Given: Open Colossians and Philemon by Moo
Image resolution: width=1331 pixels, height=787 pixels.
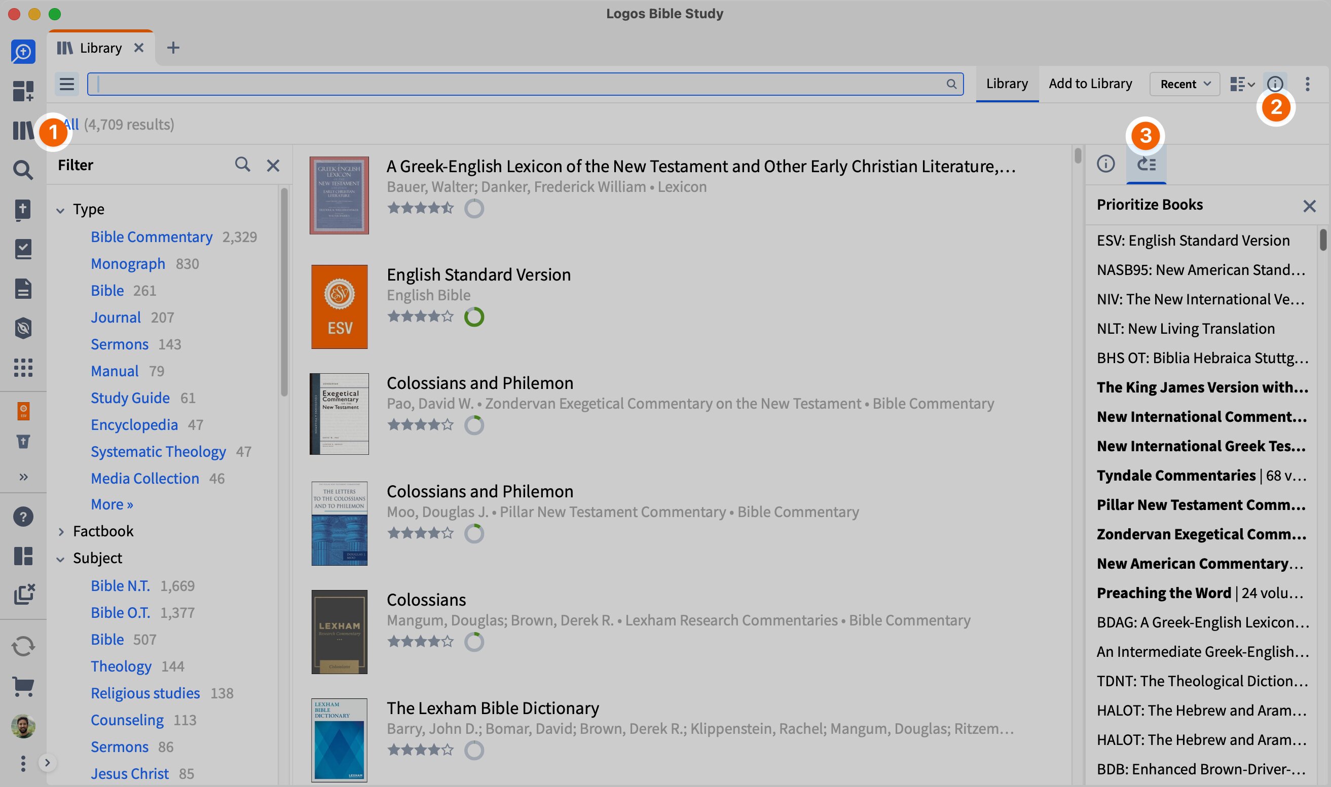Looking at the screenshot, I should pos(480,491).
